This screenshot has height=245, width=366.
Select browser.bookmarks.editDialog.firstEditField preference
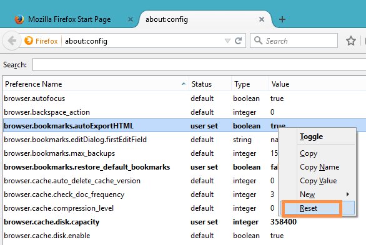pyautogui.click(x=75, y=140)
